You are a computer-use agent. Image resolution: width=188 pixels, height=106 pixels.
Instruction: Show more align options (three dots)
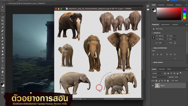coord(175,58)
